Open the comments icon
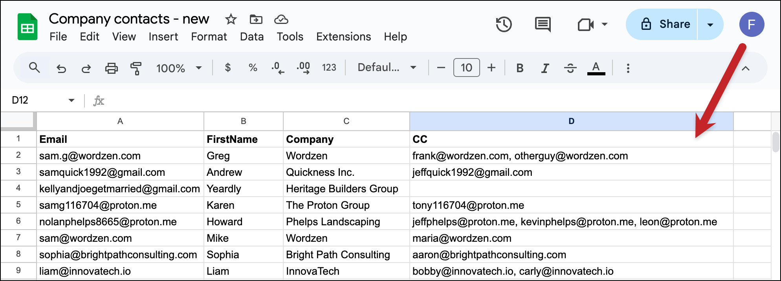 pyautogui.click(x=543, y=24)
